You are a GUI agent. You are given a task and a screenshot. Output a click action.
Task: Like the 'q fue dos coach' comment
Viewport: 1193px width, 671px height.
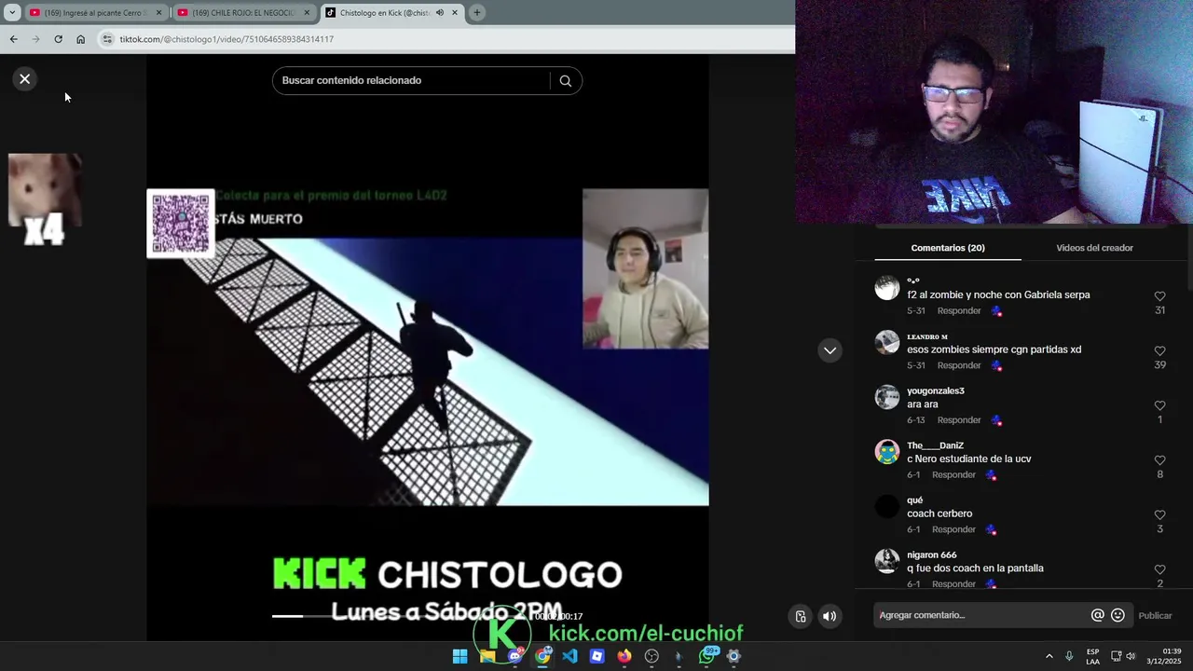tap(1159, 569)
